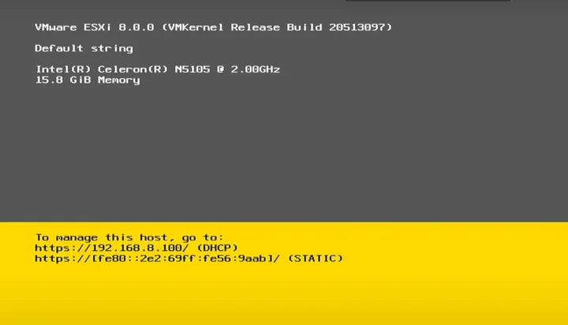Click the empty gray system info panel

click(284, 152)
